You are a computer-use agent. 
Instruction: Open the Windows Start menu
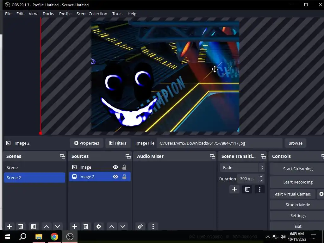coord(8,237)
